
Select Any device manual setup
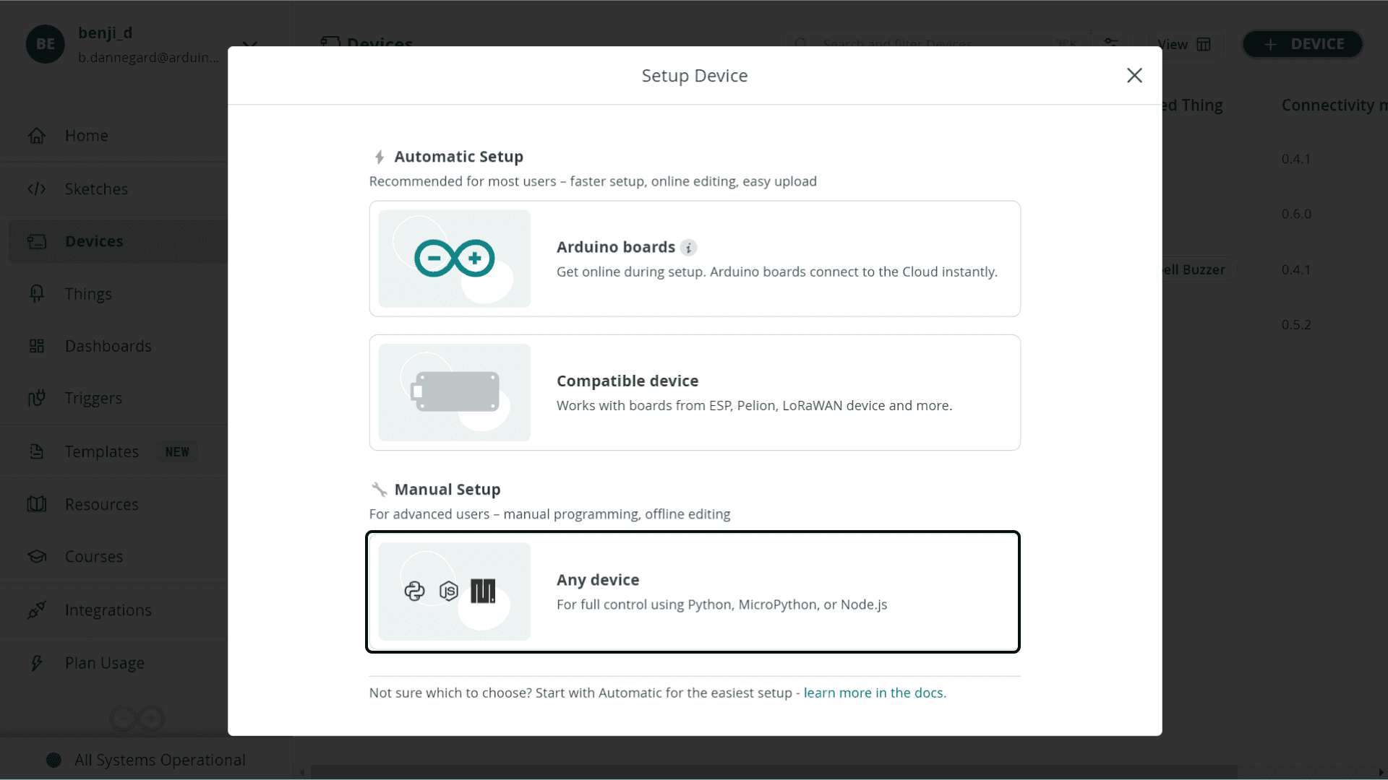(694, 591)
